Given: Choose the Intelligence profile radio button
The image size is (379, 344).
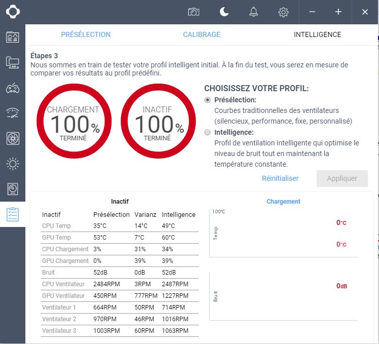Looking at the screenshot, I should pyautogui.click(x=208, y=132).
